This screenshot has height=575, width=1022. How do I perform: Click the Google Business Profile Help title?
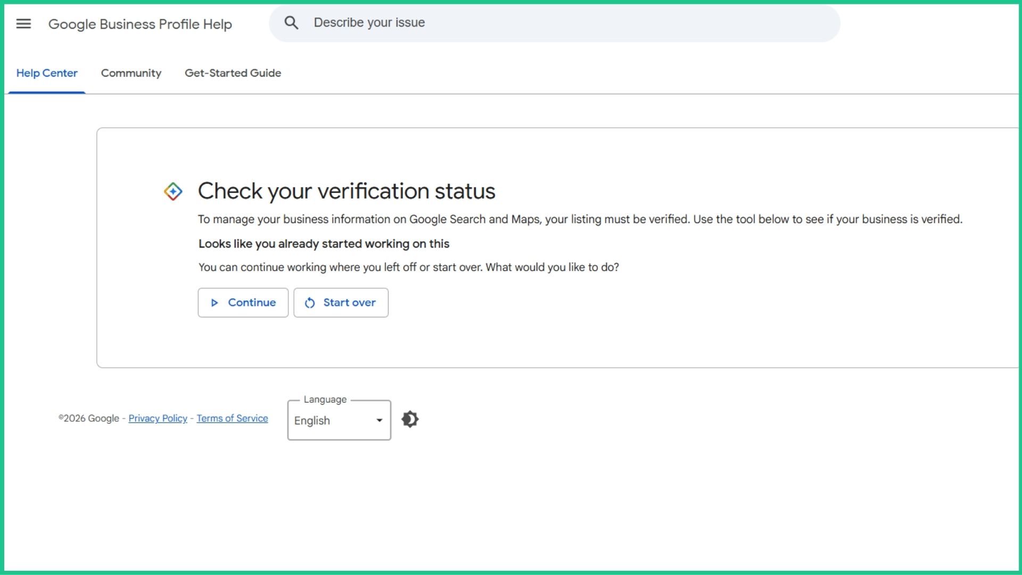(x=140, y=24)
